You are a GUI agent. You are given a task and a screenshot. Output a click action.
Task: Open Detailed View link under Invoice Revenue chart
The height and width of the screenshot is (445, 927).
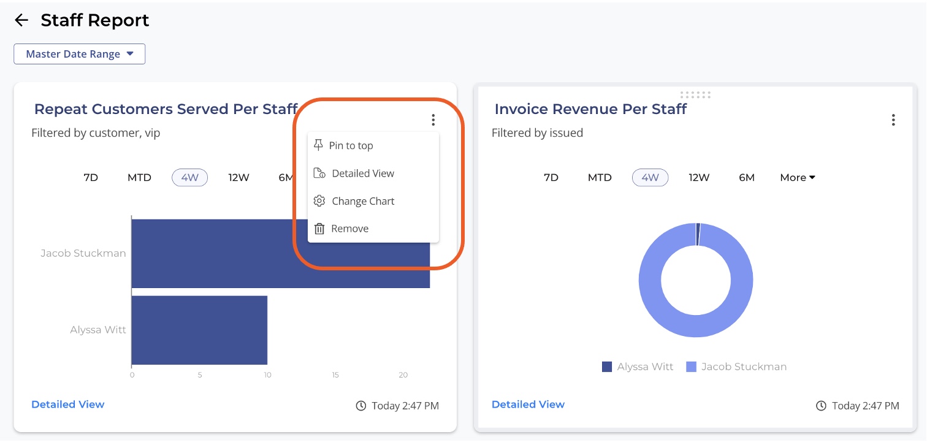pyautogui.click(x=528, y=405)
